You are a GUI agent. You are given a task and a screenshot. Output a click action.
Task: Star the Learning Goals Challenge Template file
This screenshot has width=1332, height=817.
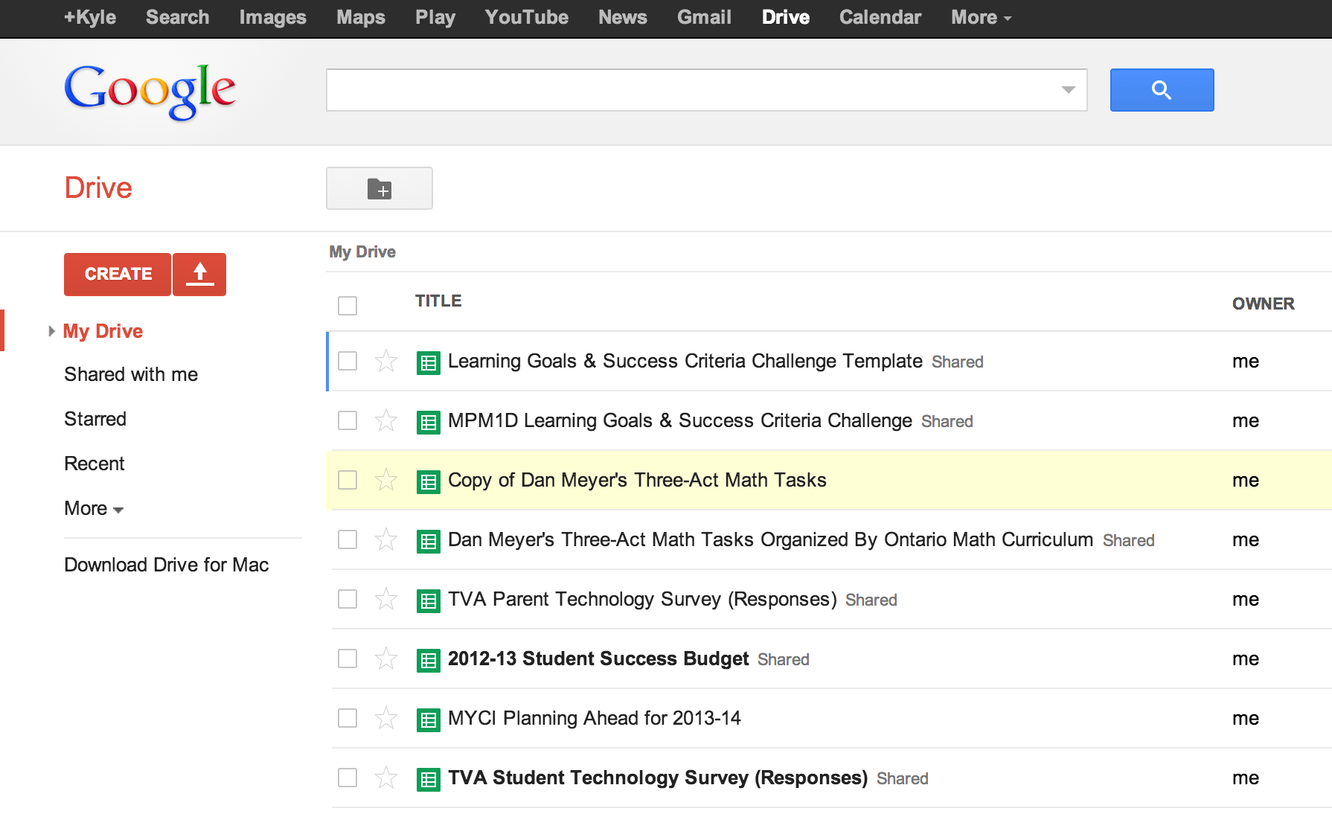(386, 361)
